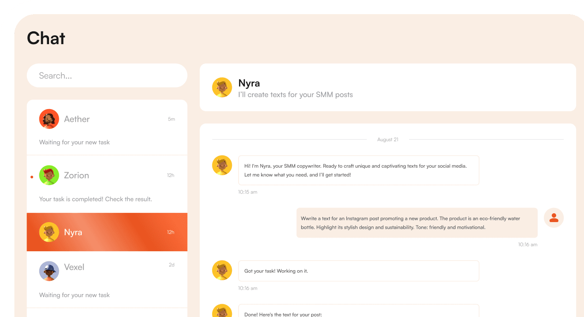Screen dimensions: 584x317
Task: Click Zorion's green avatar
Action: 49,175
